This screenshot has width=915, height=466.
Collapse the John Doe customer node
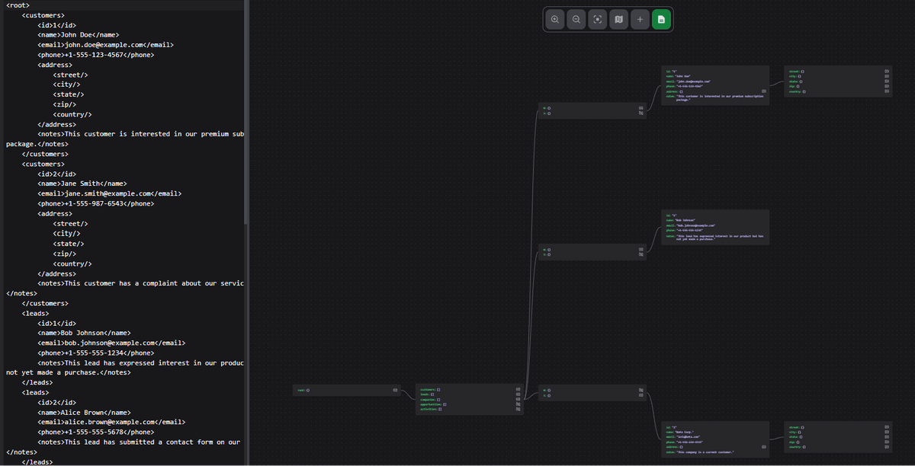(714, 84)
